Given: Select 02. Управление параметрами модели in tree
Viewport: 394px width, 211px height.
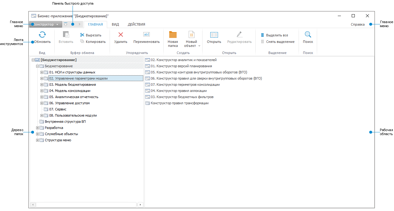Looking at the screenshot, I should coord(96,78).
